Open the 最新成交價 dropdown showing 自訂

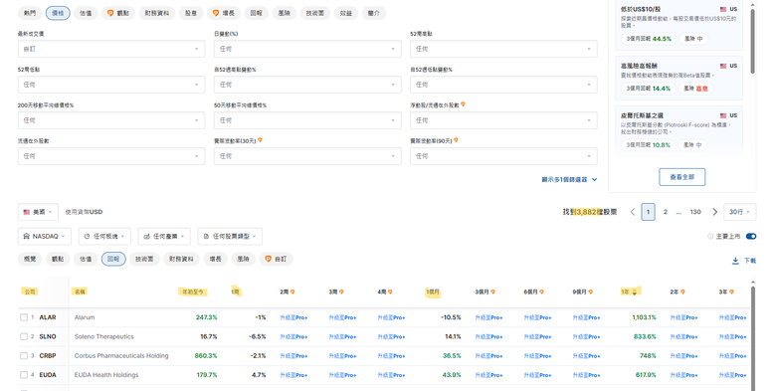(x=111, y=49)
